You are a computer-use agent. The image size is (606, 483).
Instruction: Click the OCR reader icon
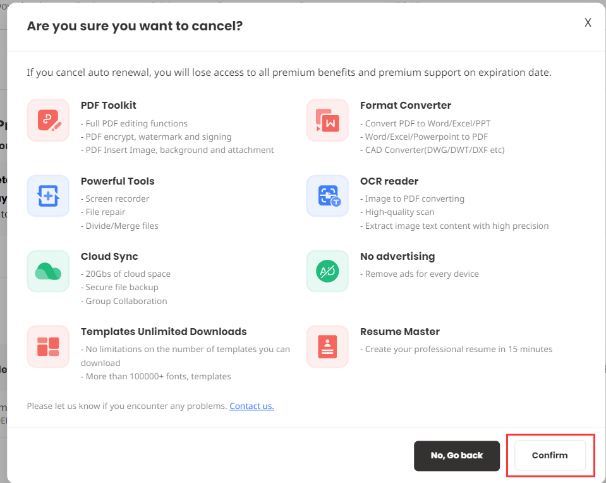tap(327, 196)
